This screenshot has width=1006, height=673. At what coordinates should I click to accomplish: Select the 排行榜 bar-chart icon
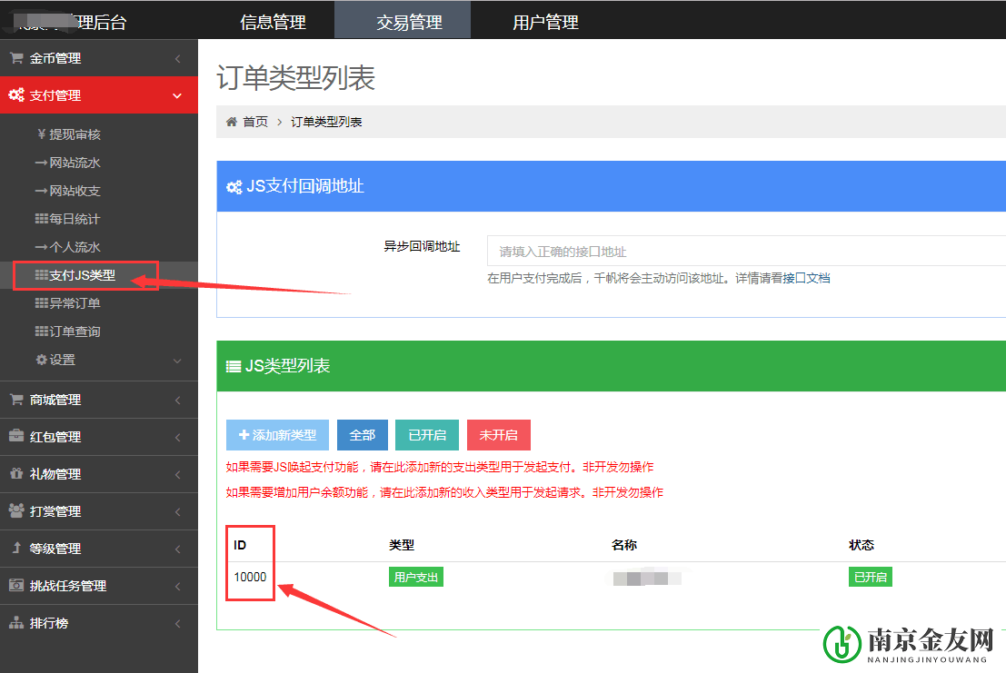(15, 623)
